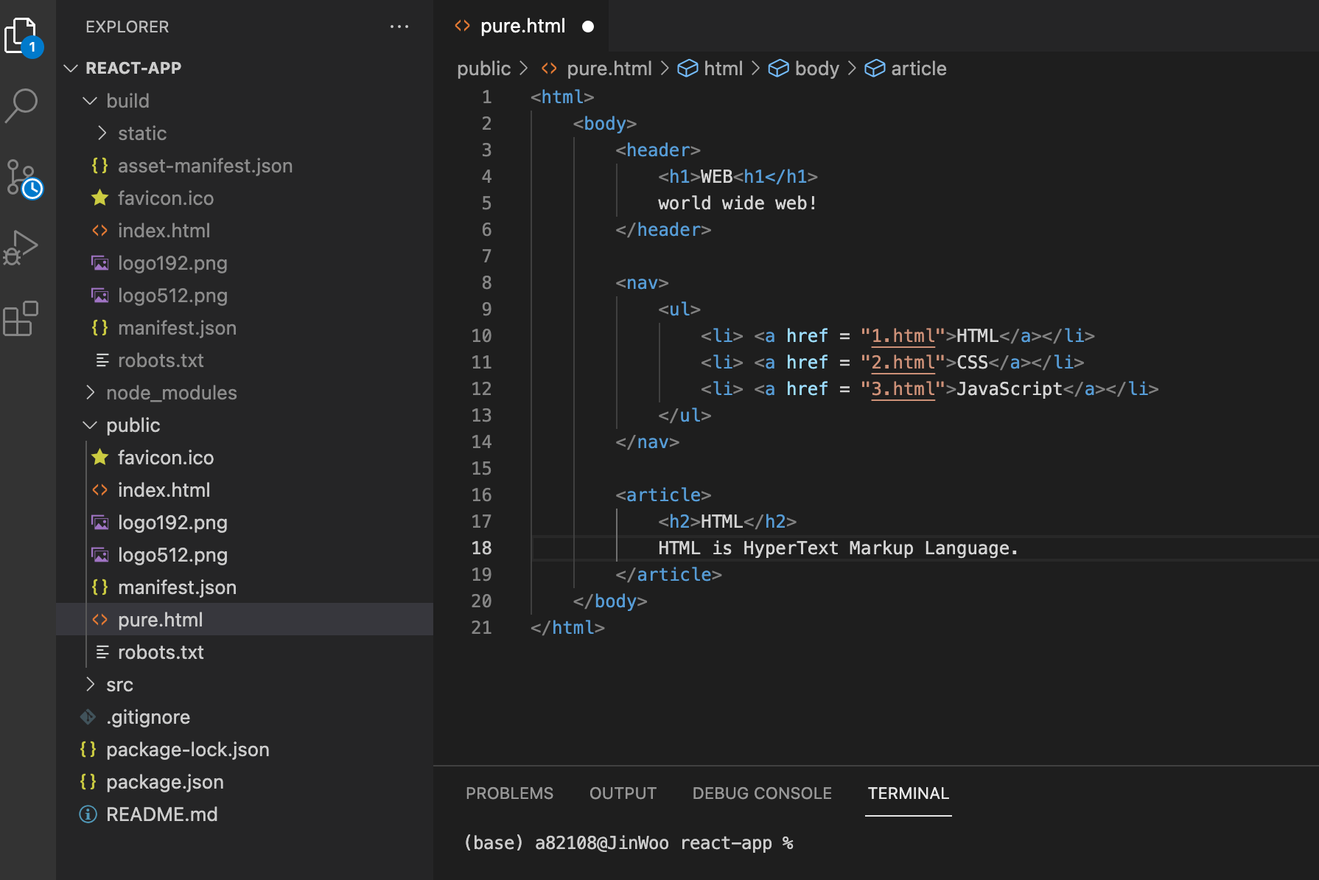The image size is (1319, 880).
Task: Switch to the TERMINAL tab
Action: 908,793
